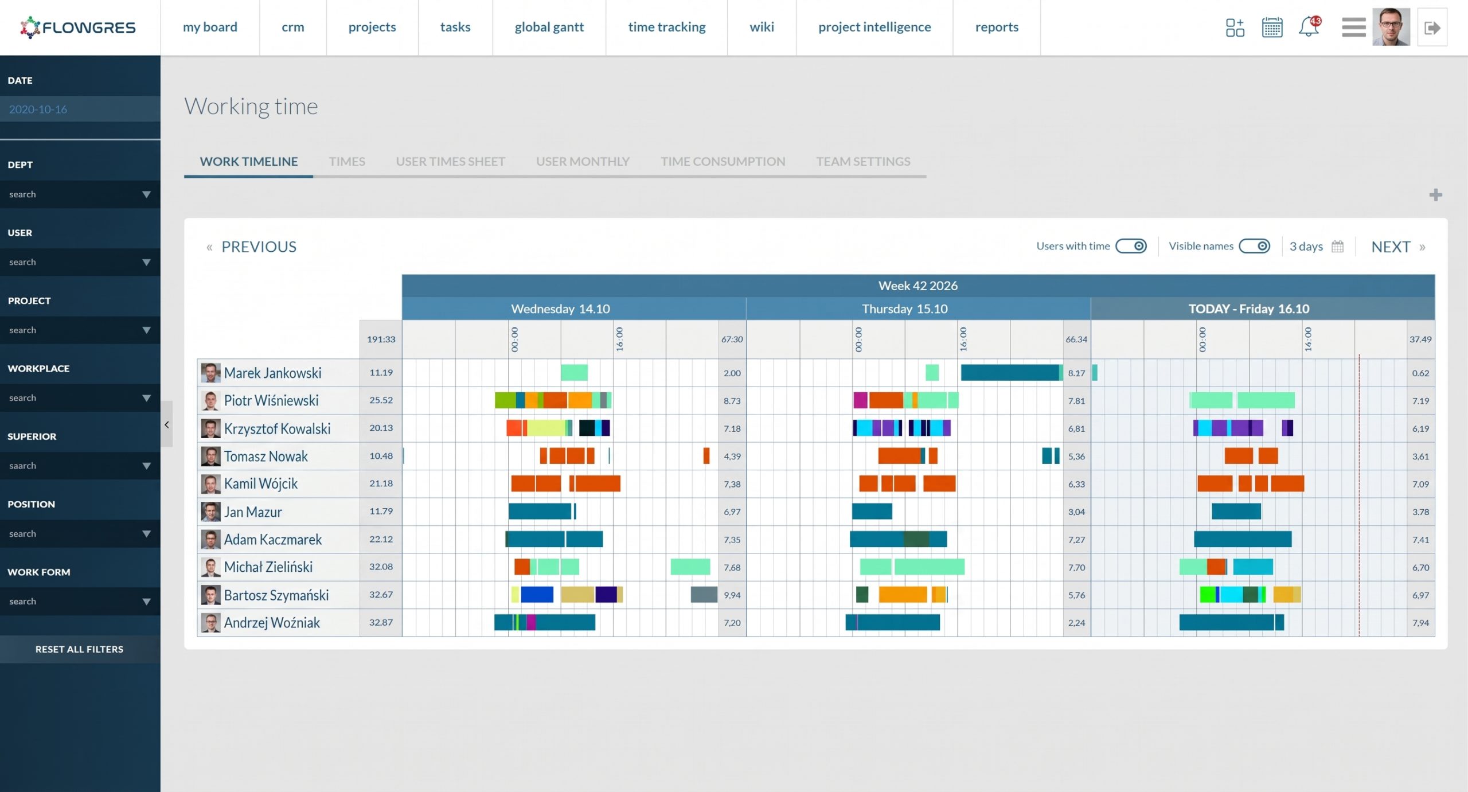Open the global gantt menu
This screenshot has width=1468, height=792.
(x=549, y=27)
